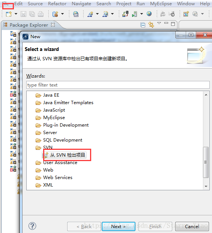Open the dropdown arrow beside New icon

pos(16,14)
